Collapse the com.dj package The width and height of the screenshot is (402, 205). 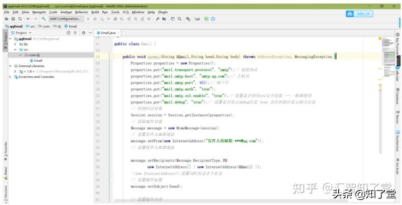pyautogui.click(x=21, y=55)
